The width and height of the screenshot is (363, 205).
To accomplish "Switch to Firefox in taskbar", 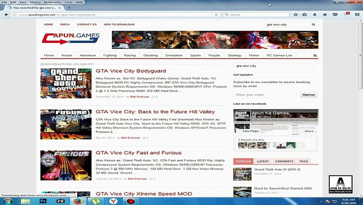I will pyautogui.click(x=78, y=201).
